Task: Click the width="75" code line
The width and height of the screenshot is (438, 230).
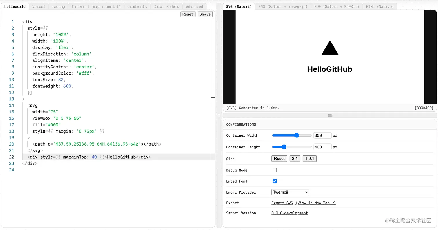Action: (x=45, y=112)
